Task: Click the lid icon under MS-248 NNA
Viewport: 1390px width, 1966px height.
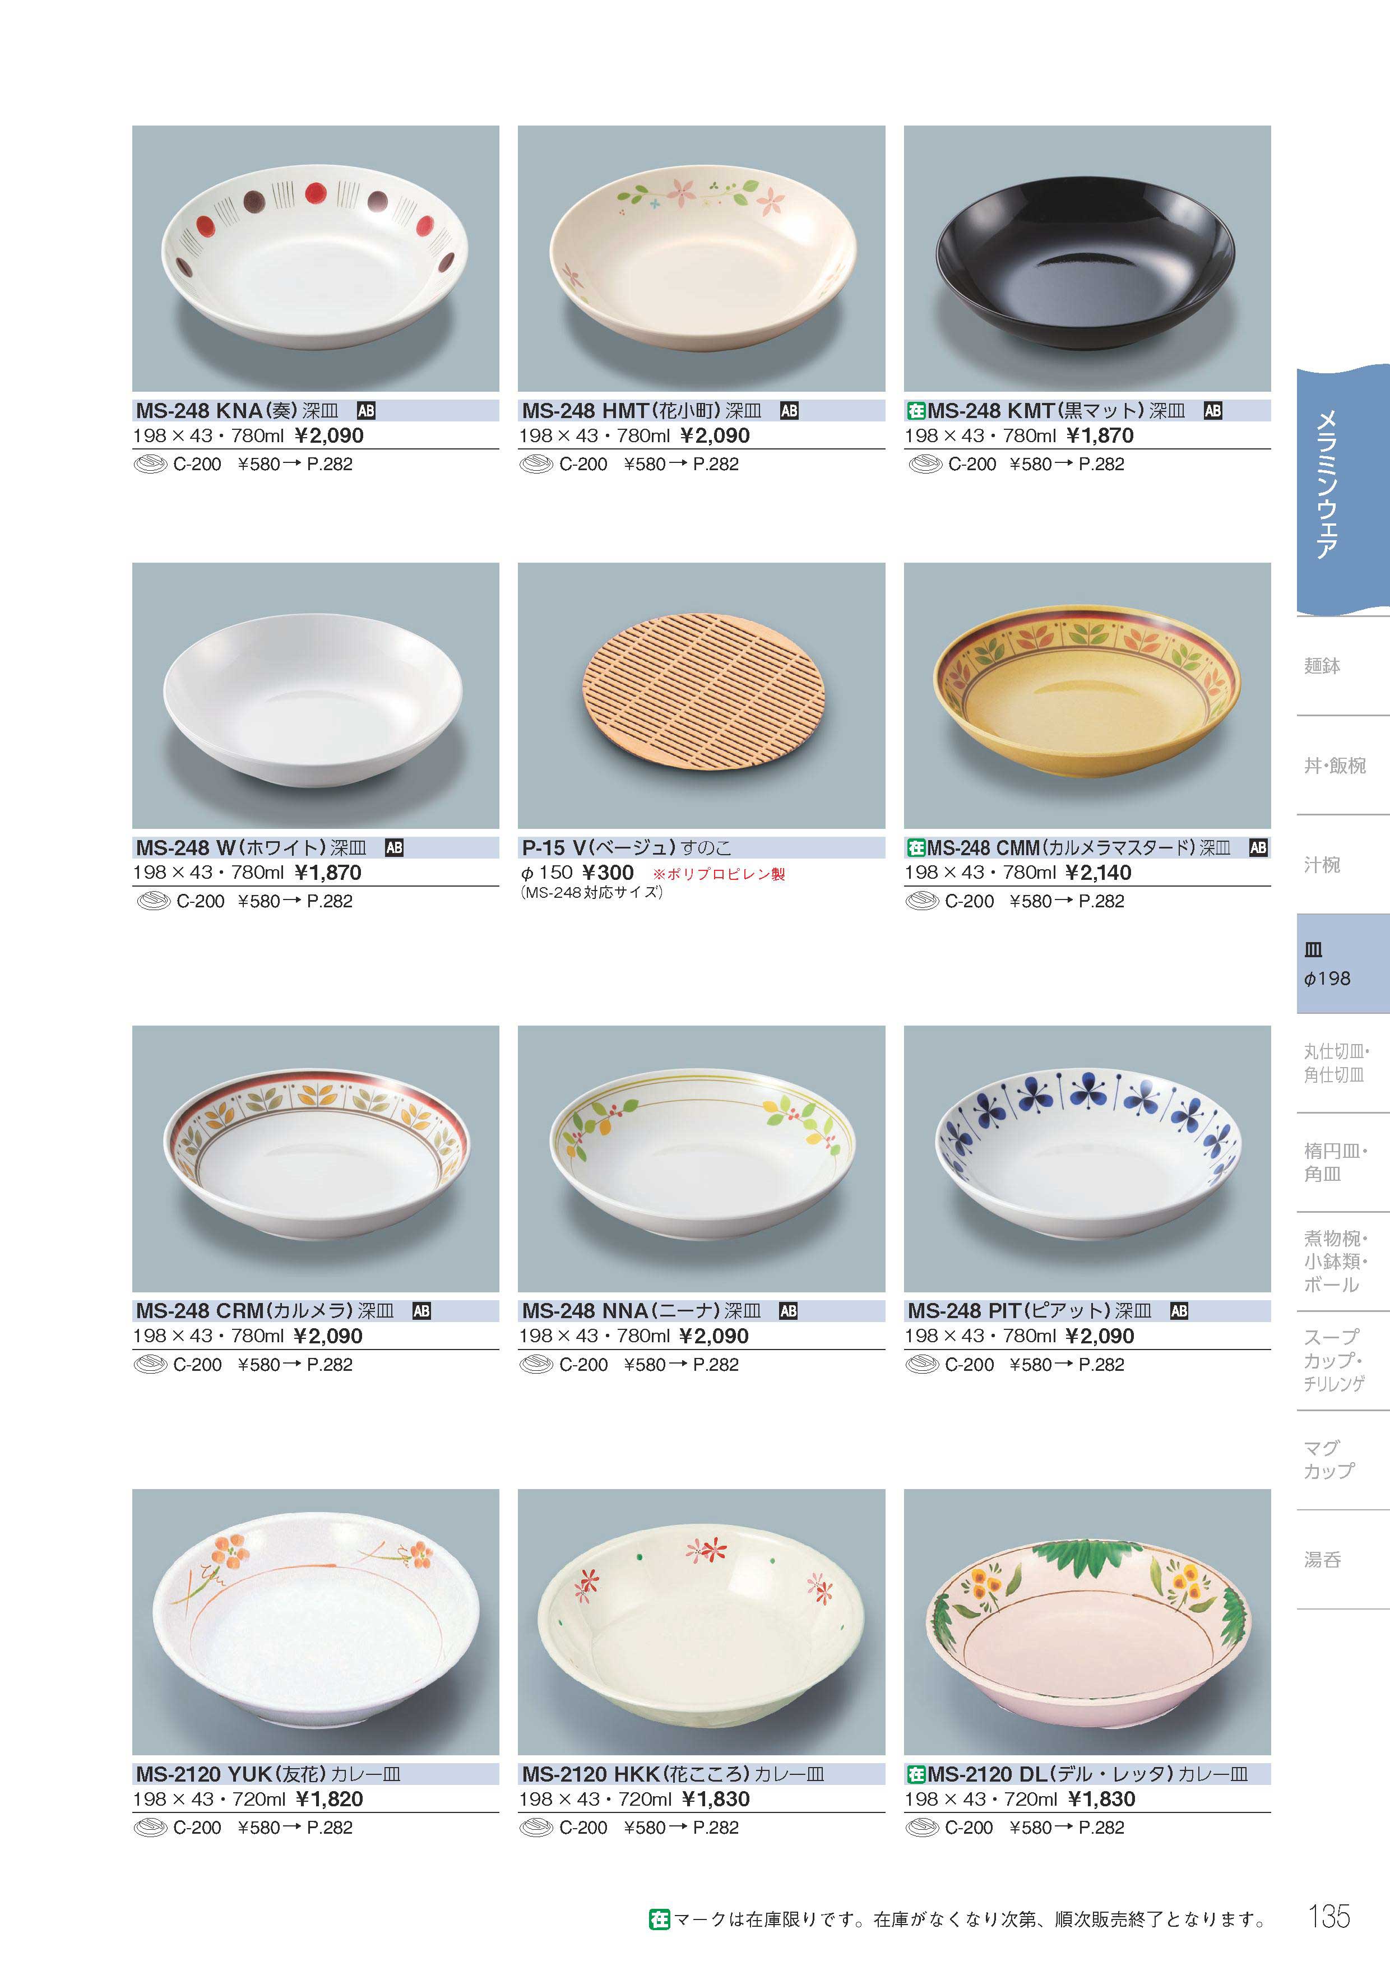Action: pyautogui.click(x=536, y=1364)
